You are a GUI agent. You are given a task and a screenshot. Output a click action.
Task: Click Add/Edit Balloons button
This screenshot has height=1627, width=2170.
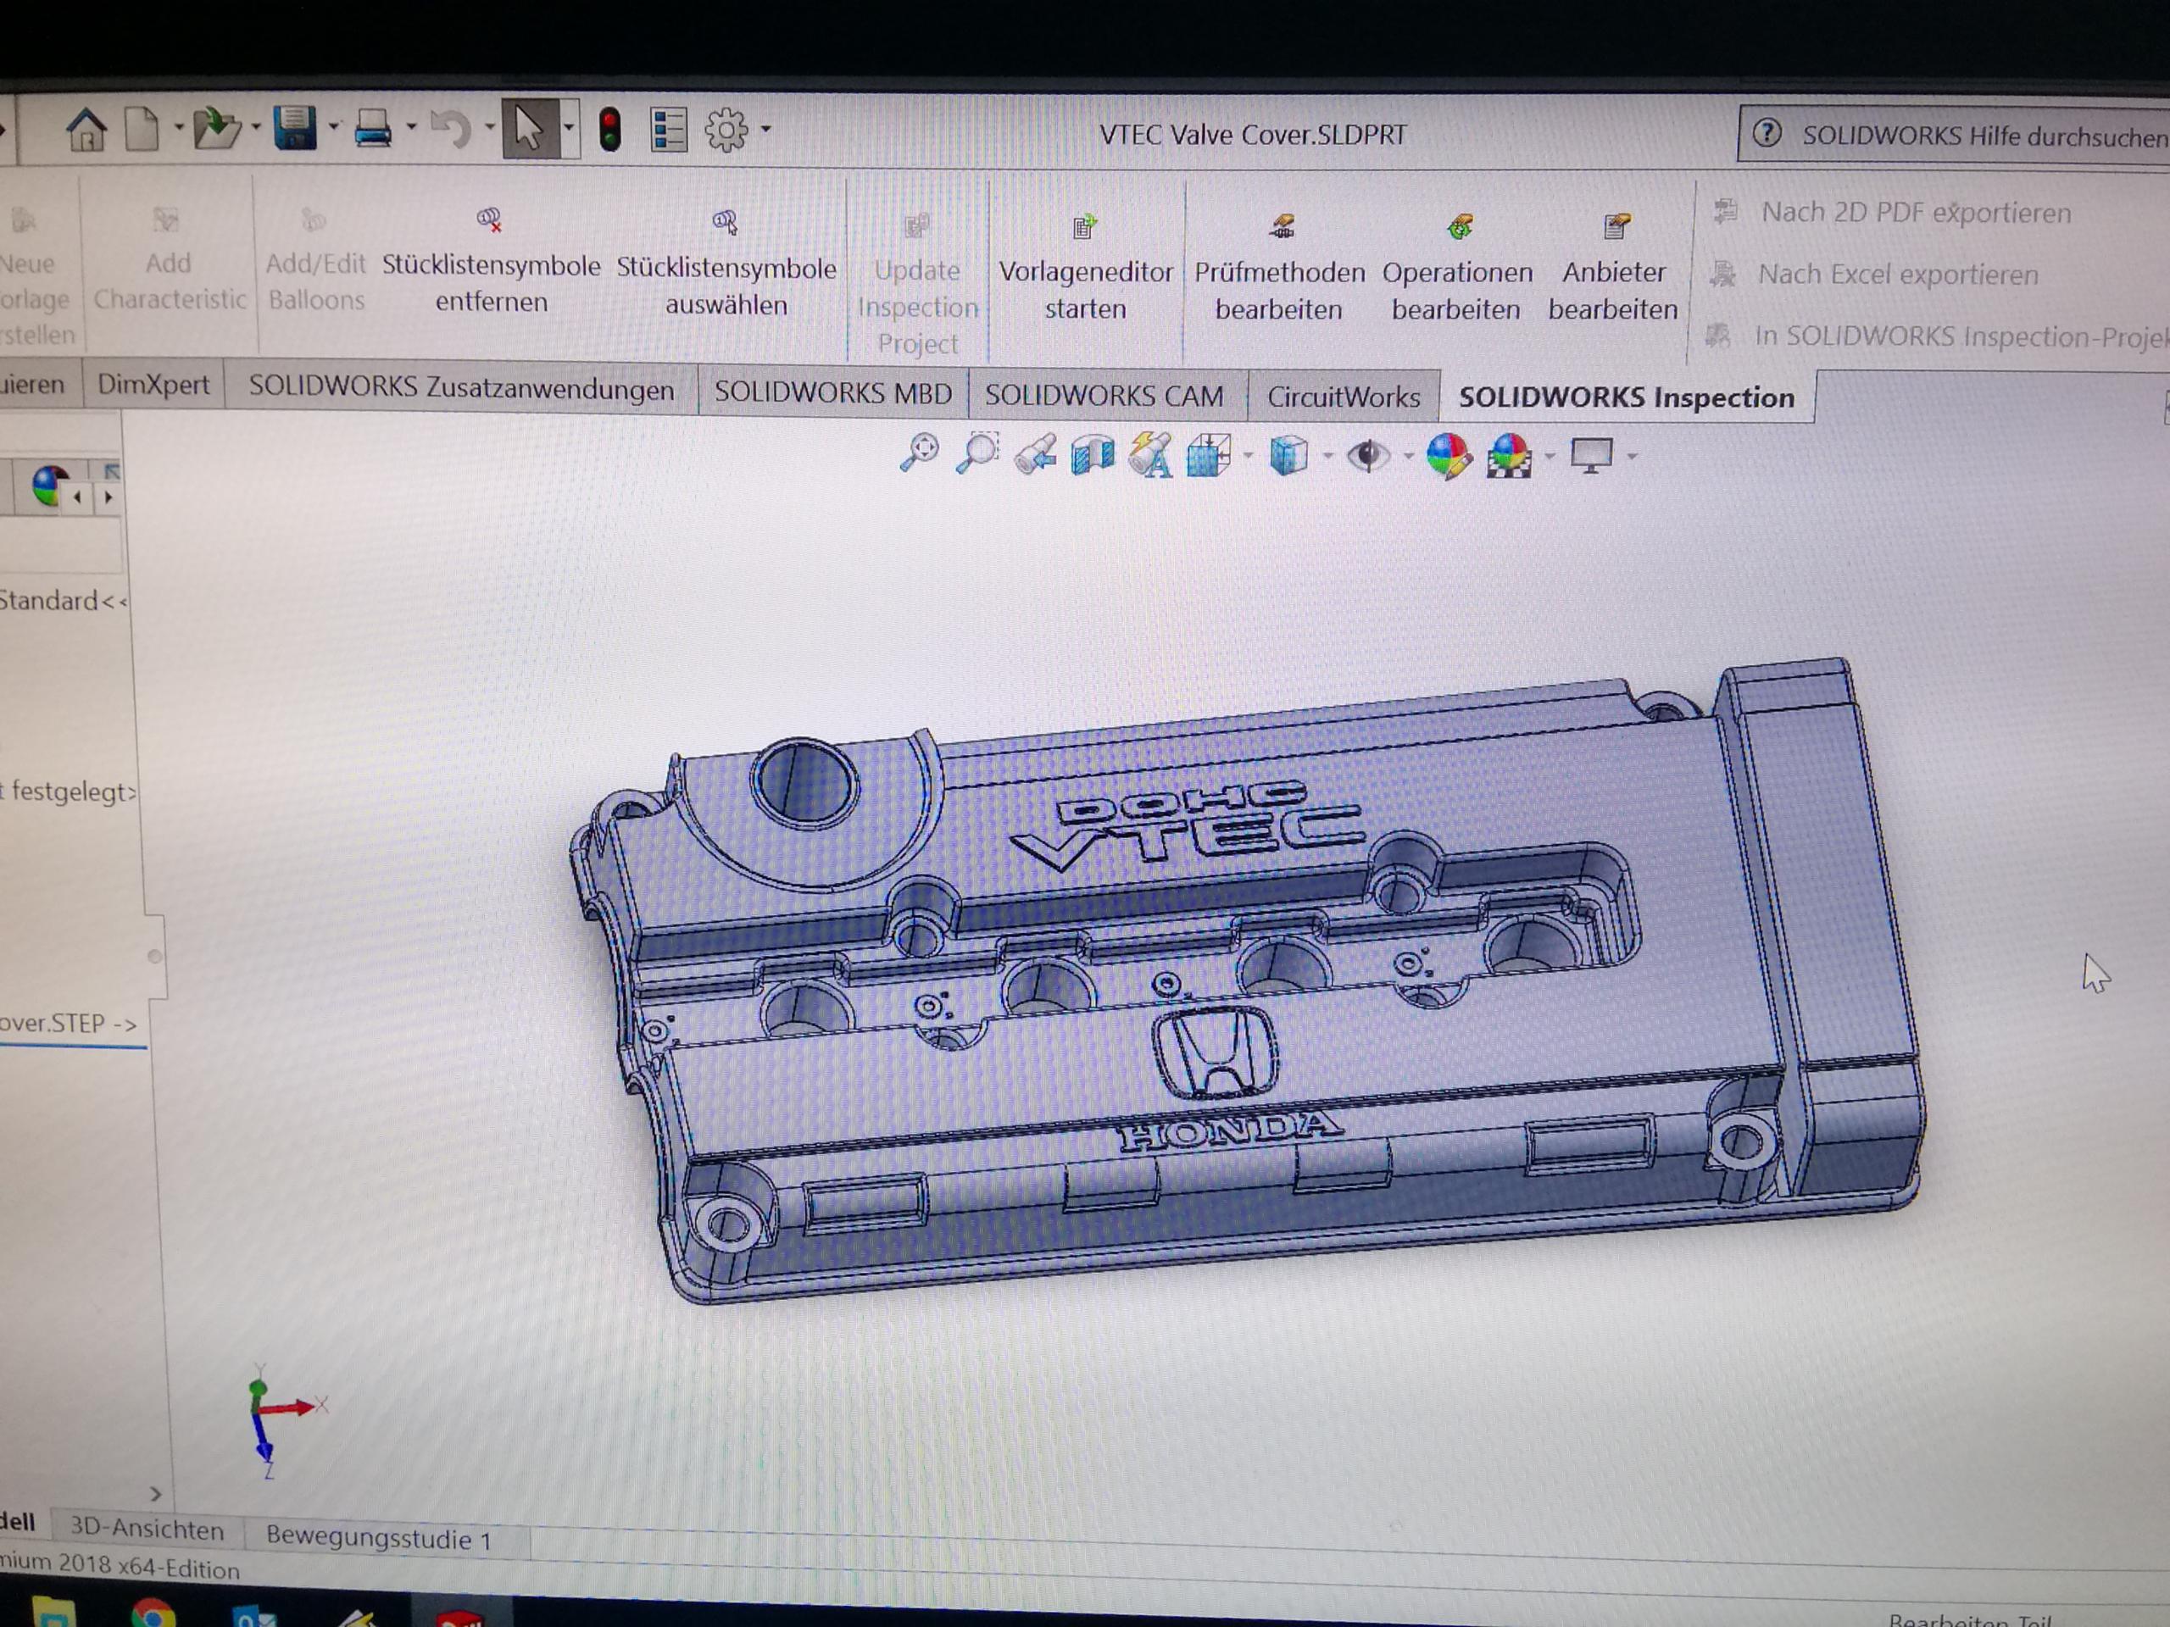click(315, 260)
